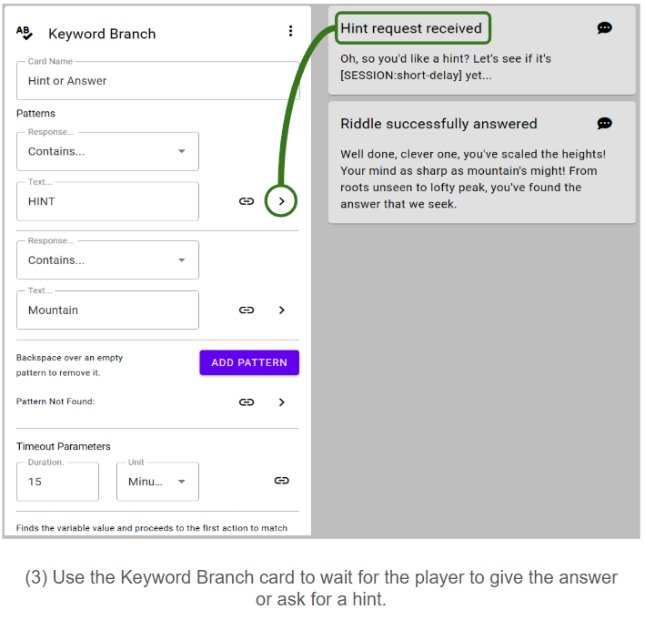Screen dimensions: 645x620
Task: Click the Timeout Parameters link icon
Action: click(x=282, y=481)
